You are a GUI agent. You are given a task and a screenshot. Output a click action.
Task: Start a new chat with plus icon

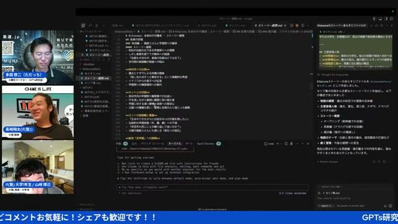(372, 26)
